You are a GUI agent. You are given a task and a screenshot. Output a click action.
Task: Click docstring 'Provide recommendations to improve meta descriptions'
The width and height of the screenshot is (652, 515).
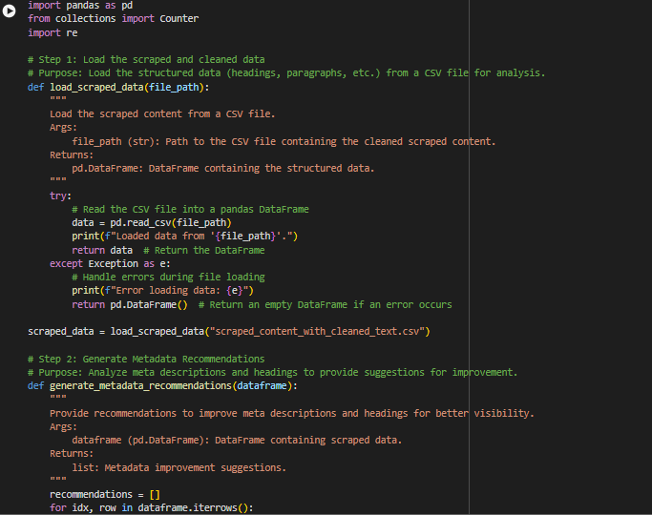[x=292, y=413]
